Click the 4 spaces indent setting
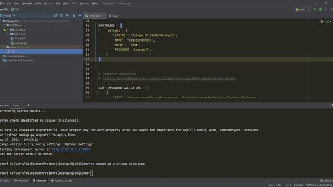The width and height of the screenshot is (333, 187). (x=299, y=185)
